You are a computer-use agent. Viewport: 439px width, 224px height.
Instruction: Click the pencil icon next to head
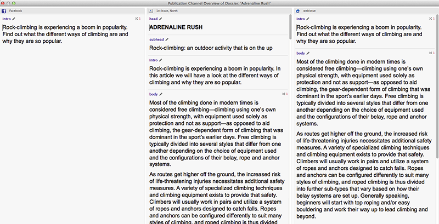click(161, 19)
